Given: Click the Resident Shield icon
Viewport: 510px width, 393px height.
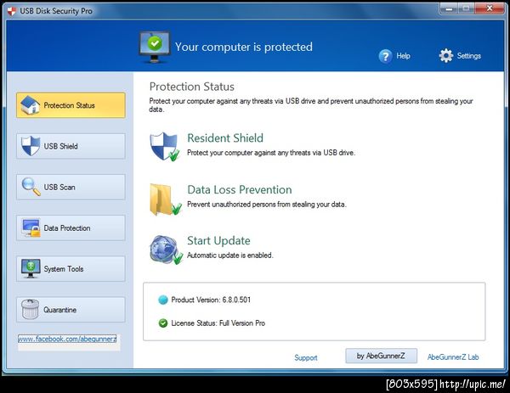Looking at the screenshot, I should 165,147.
